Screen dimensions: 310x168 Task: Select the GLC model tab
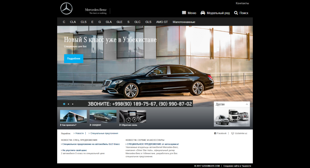[137, 22]
